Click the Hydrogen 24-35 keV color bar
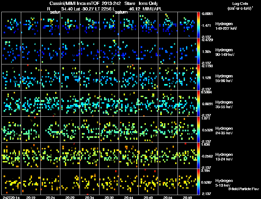 pos(198,129)
